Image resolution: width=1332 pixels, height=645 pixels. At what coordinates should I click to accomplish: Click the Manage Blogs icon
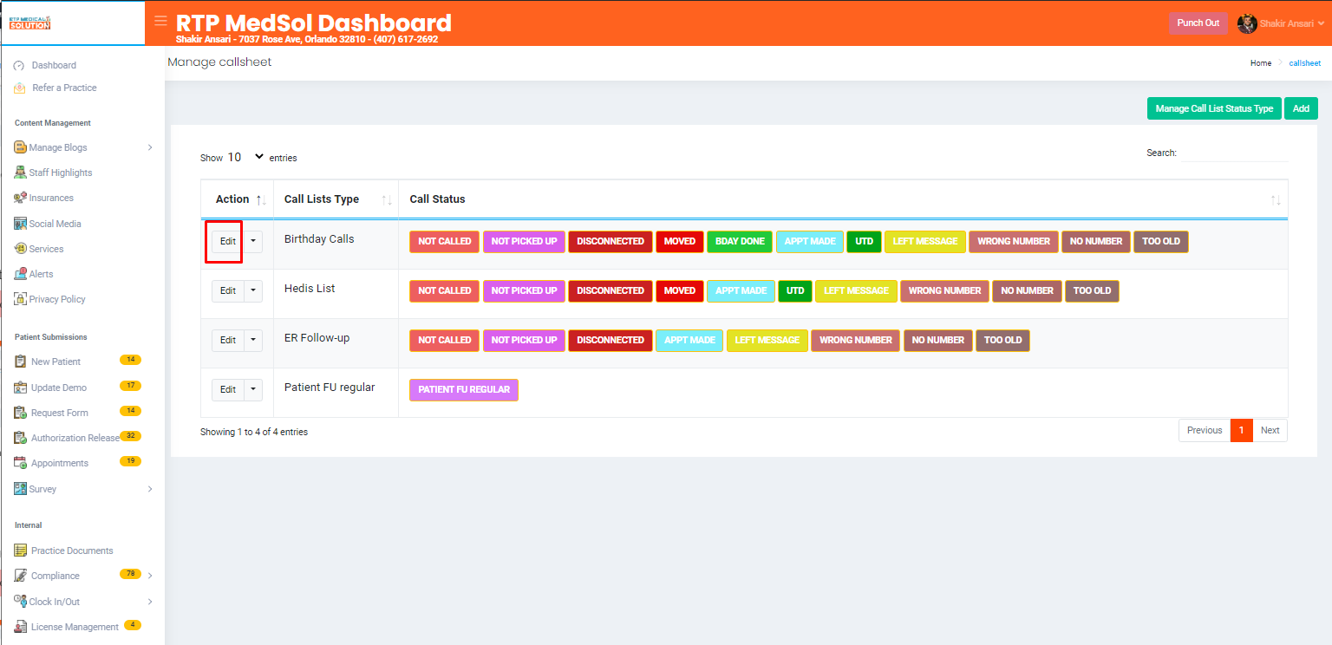[x=20, y=147]
